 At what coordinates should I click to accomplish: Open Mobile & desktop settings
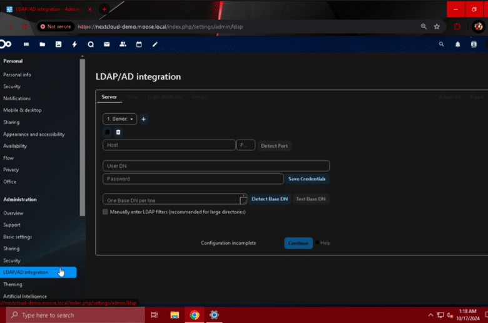coord(23,110)
